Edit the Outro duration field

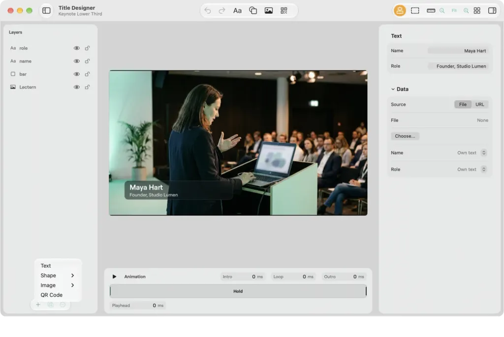[x=344, y=276]
